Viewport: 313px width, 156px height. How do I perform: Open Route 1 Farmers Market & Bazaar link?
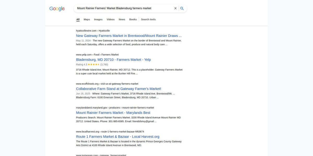pos(118,136)
